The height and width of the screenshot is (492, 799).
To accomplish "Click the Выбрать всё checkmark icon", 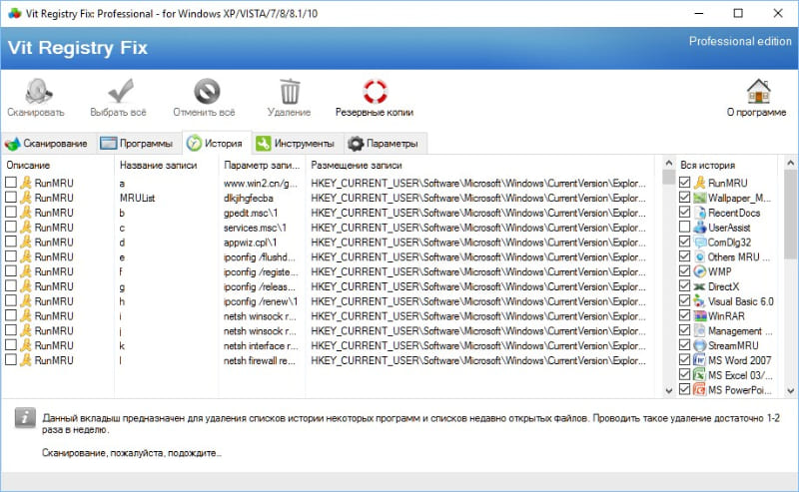I will click(120, 91).
